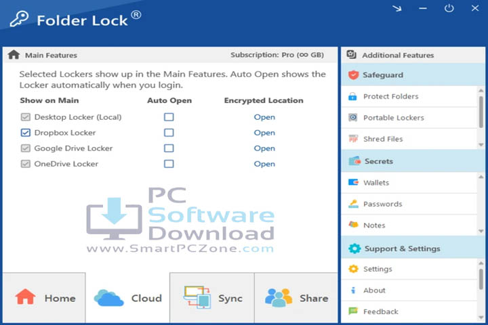The width and height of the screenshot is (488, 325).
Task: Click the Portable Lockers safe icon
Action: pos(352,118)
